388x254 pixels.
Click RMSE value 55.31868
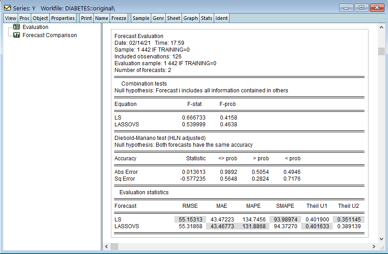tap(191, 226)
